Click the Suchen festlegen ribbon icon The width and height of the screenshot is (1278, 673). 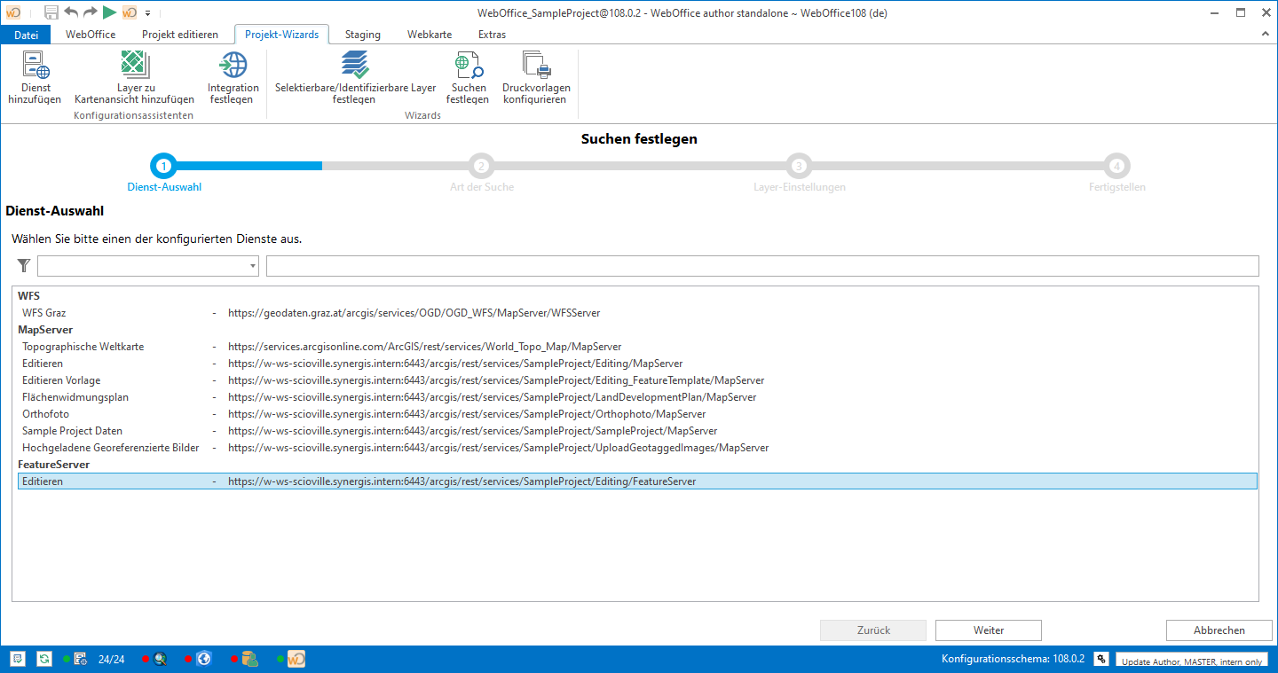tap(468, 67)
